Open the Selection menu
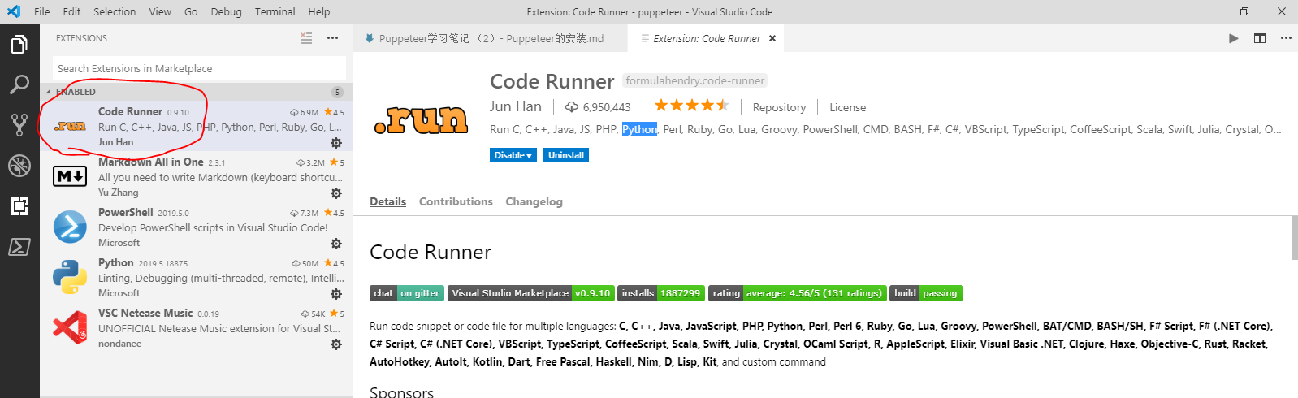1298x398 pixels. point(115,11)
